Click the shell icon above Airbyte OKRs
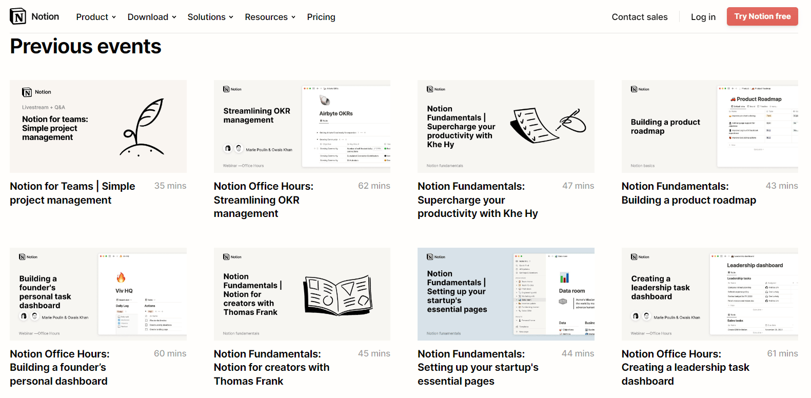Viewport: 811px width, 398px height. point(325,100)
